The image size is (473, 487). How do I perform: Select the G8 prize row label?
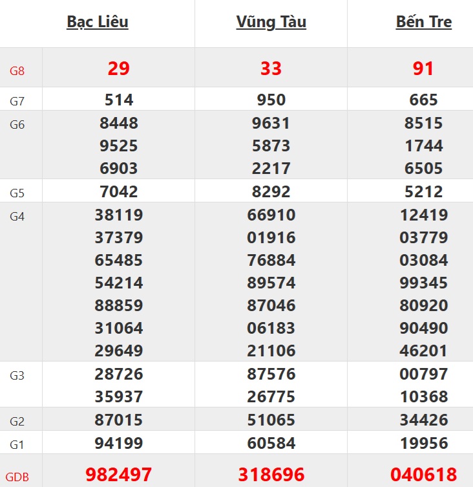click(17, 70)
